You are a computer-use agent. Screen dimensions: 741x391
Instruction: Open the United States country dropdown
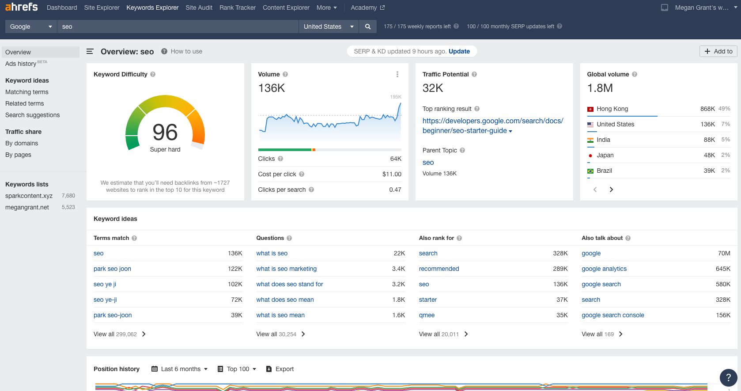[x=329, y=27]
